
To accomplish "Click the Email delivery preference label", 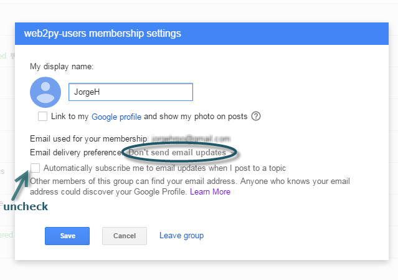I will point(75,153).
